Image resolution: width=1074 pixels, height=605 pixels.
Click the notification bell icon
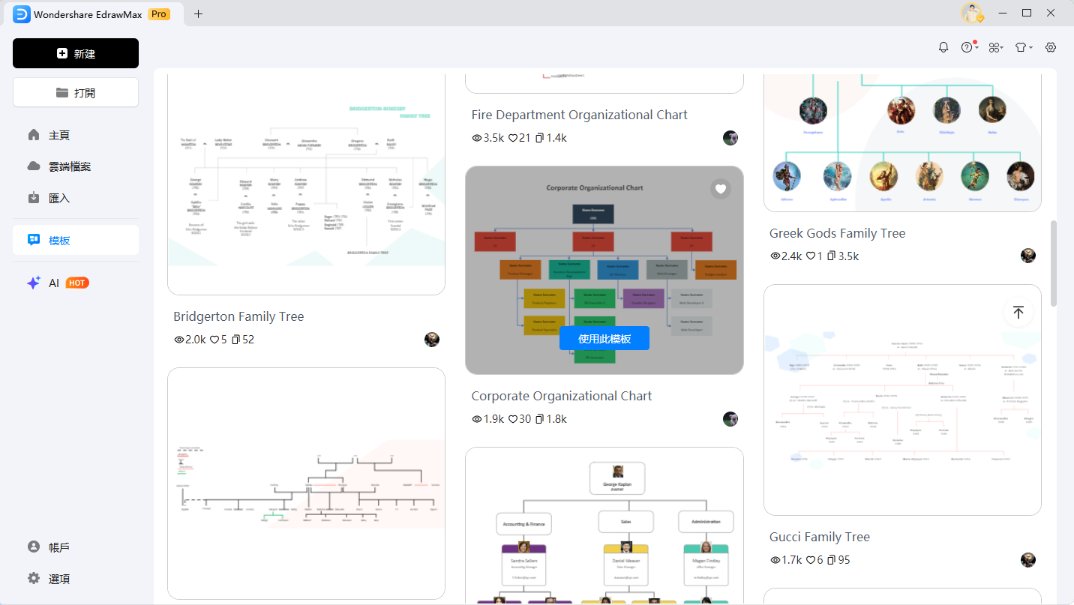943,47
